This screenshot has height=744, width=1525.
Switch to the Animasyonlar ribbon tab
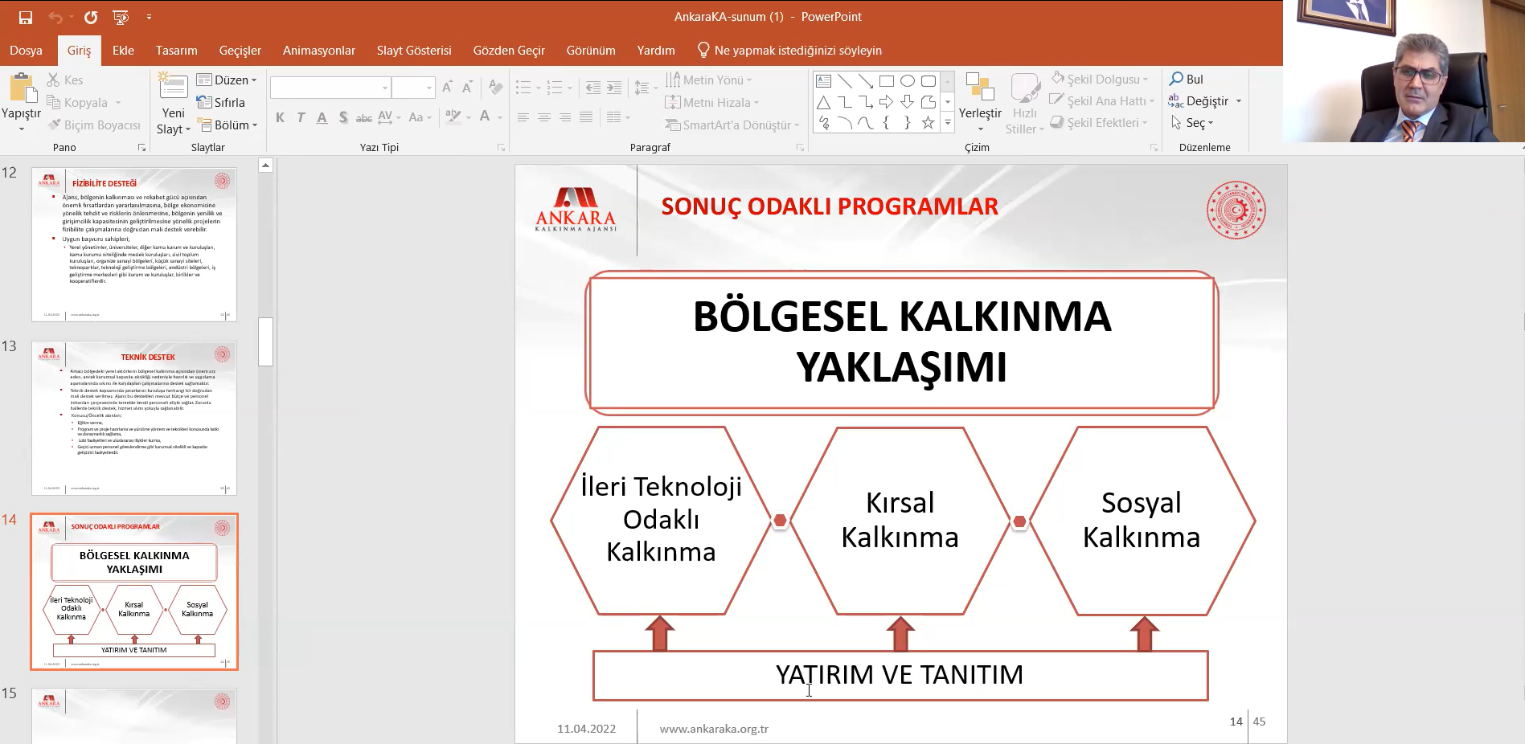318,51
